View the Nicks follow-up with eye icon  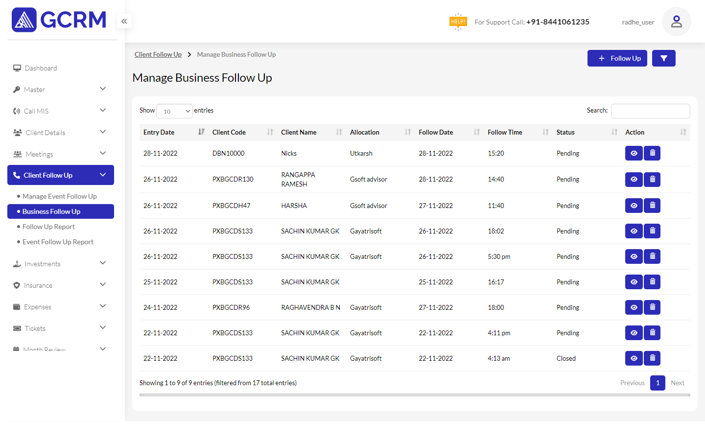[x=634, y=153]
